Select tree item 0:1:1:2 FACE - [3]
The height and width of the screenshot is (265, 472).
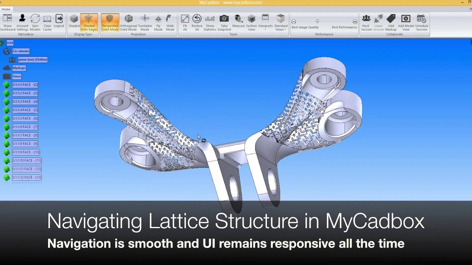point(25,93)
